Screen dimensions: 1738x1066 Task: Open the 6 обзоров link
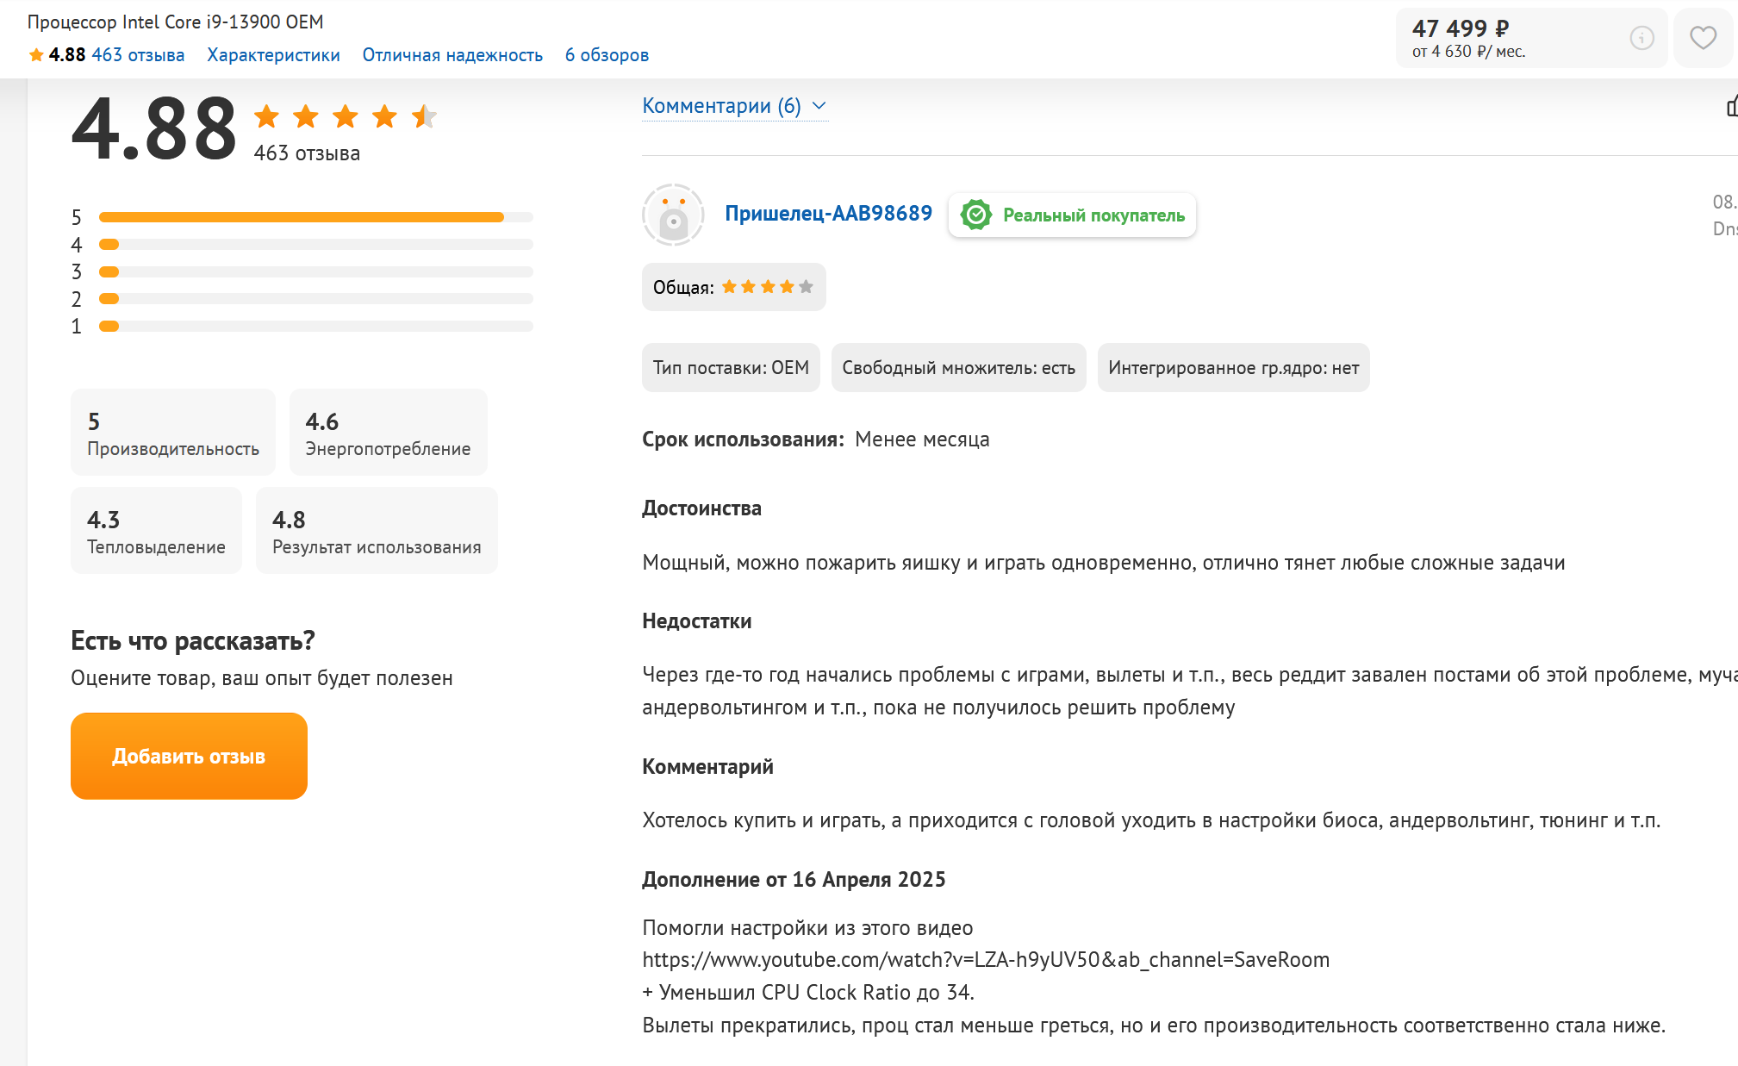(x=607, y=55)
